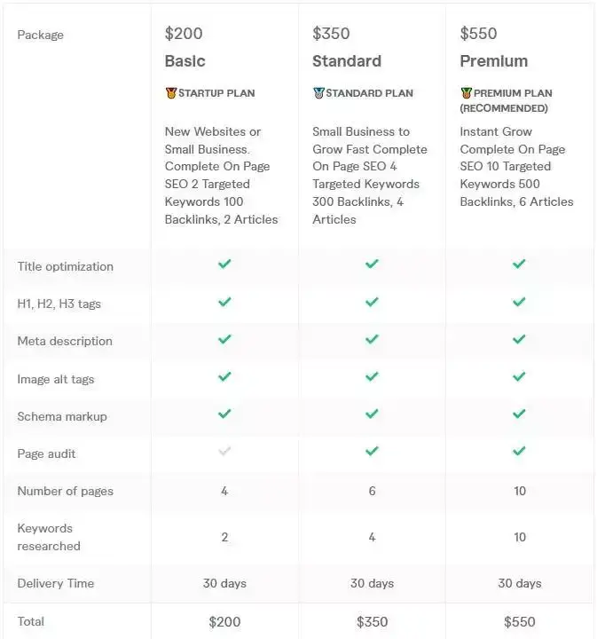
Task: Click the Premium plan description text
Action: click(516, 166)
